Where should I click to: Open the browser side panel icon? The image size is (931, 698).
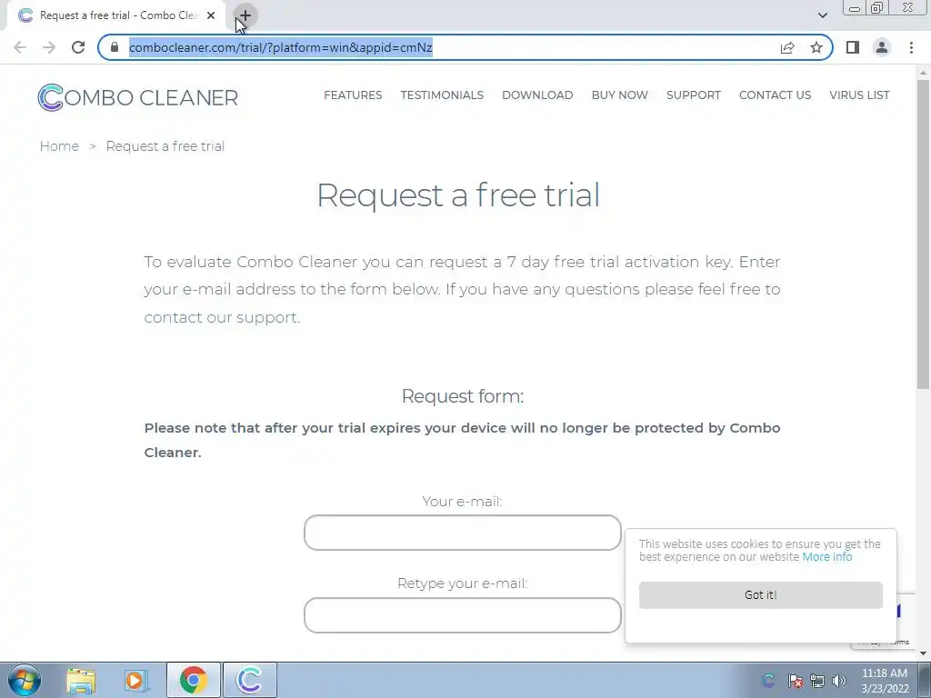click(853, 47)
